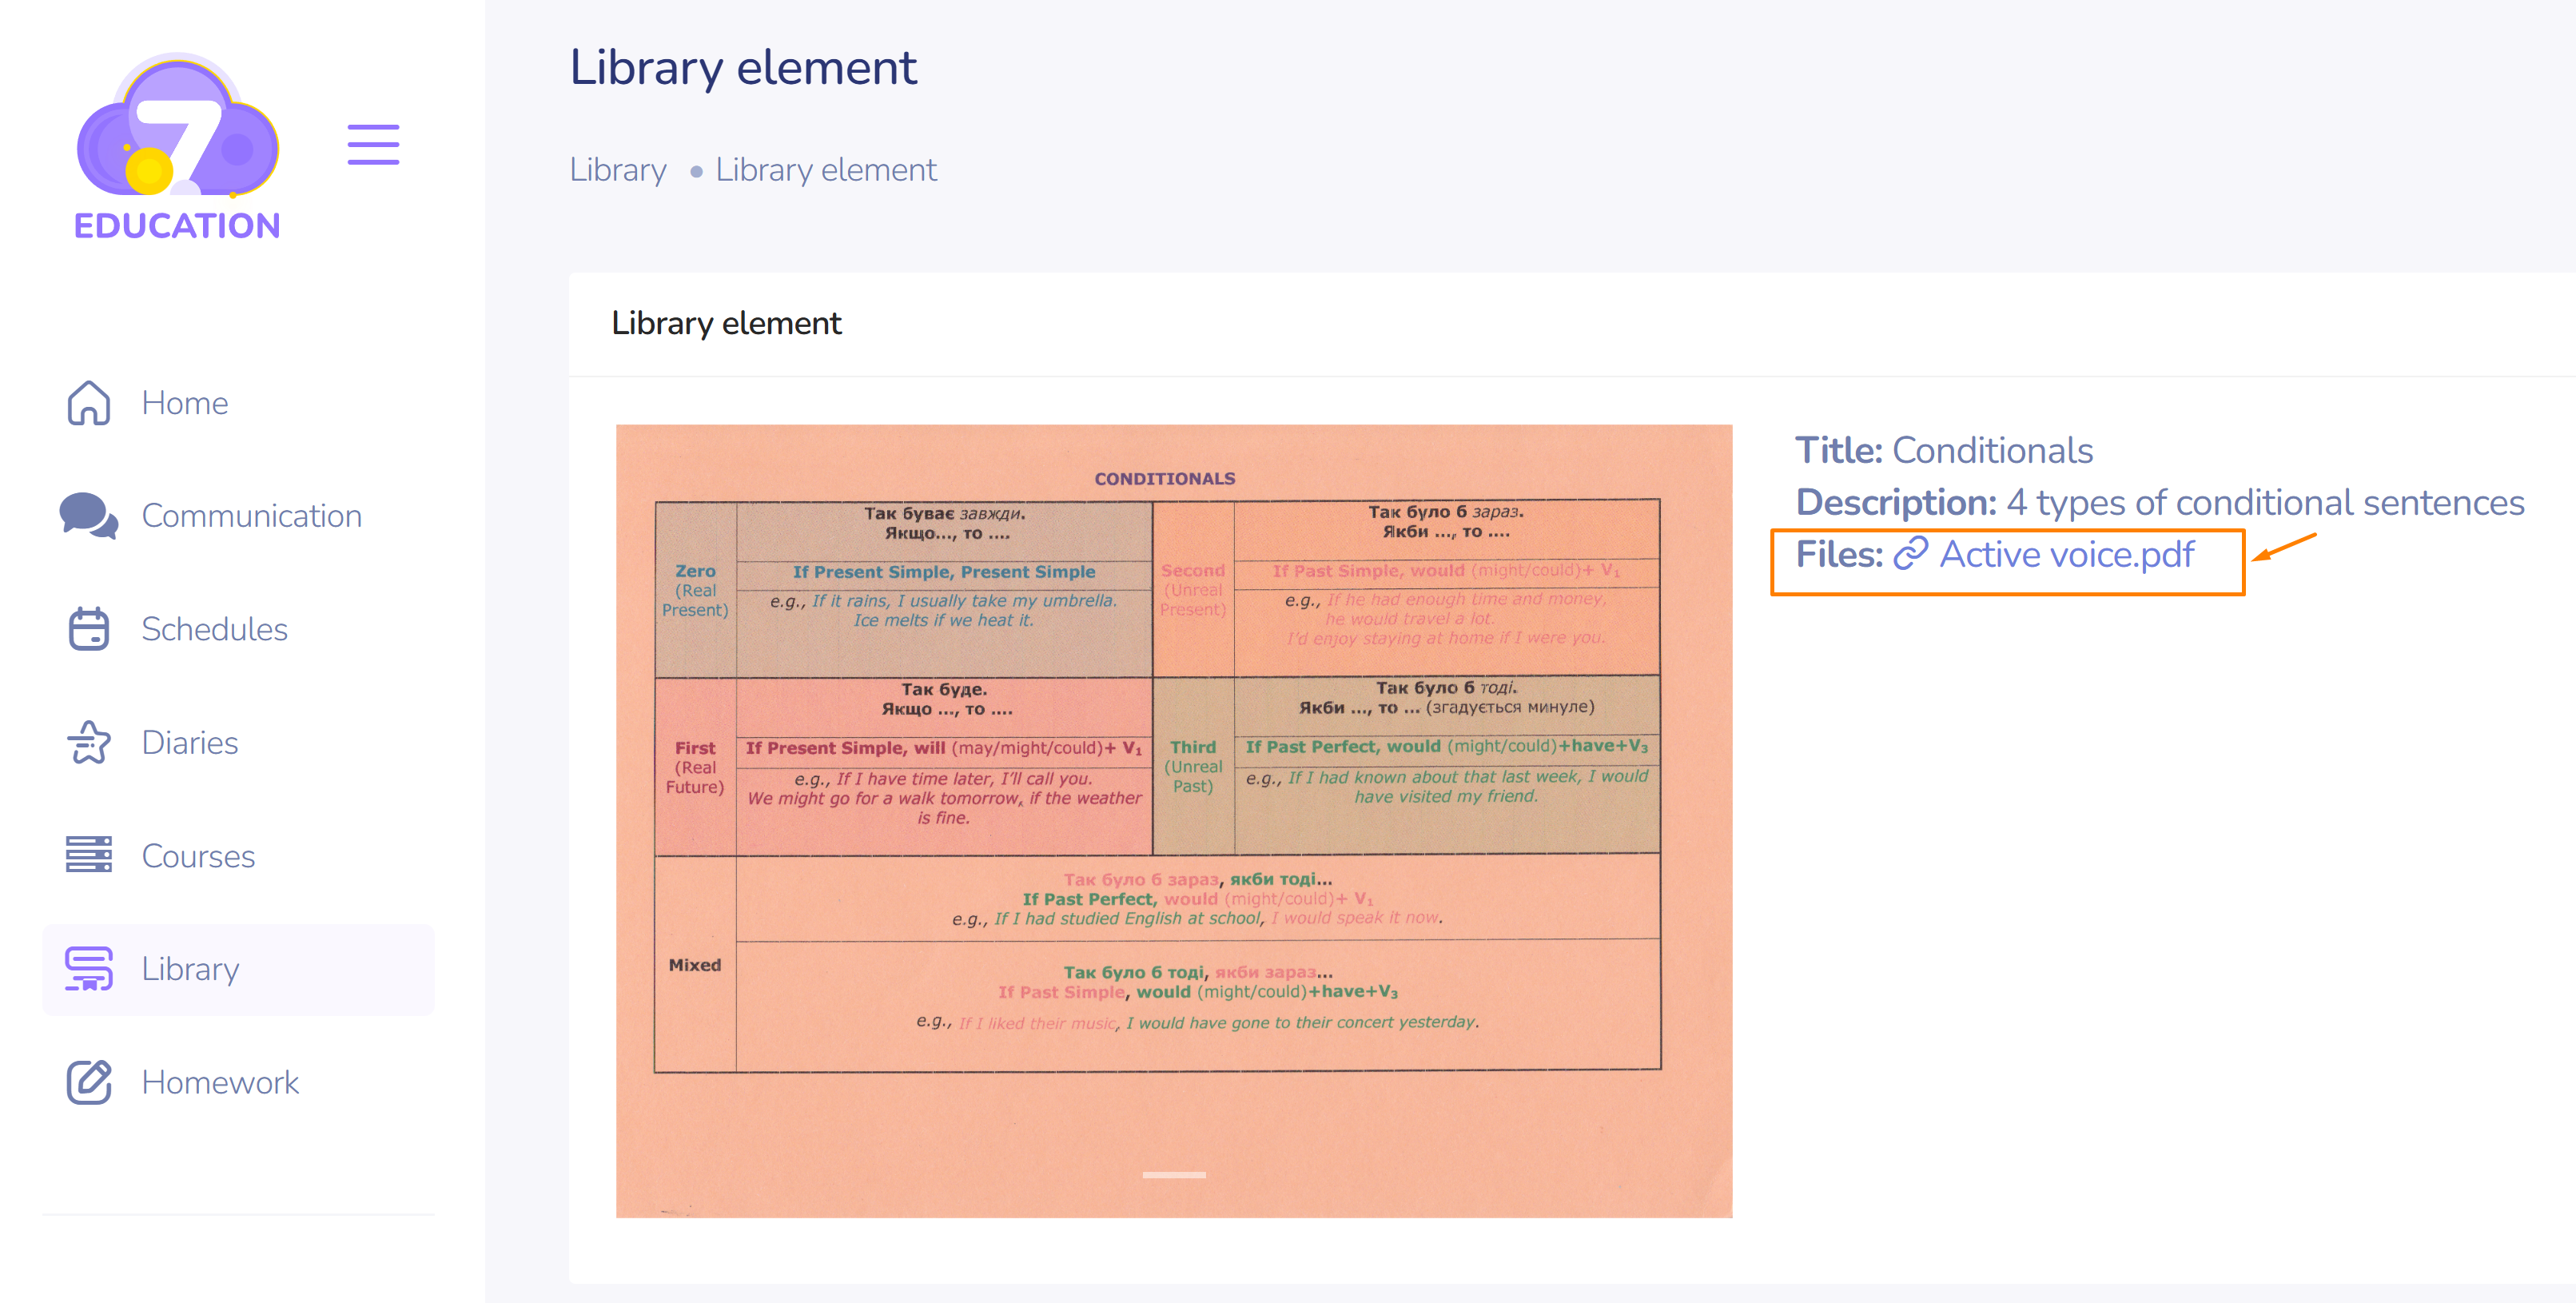Image resolution: width=2576 pixels, height=1303 pixels.
Task: Click the Courses stacked list icon
Action: (88, 855)
